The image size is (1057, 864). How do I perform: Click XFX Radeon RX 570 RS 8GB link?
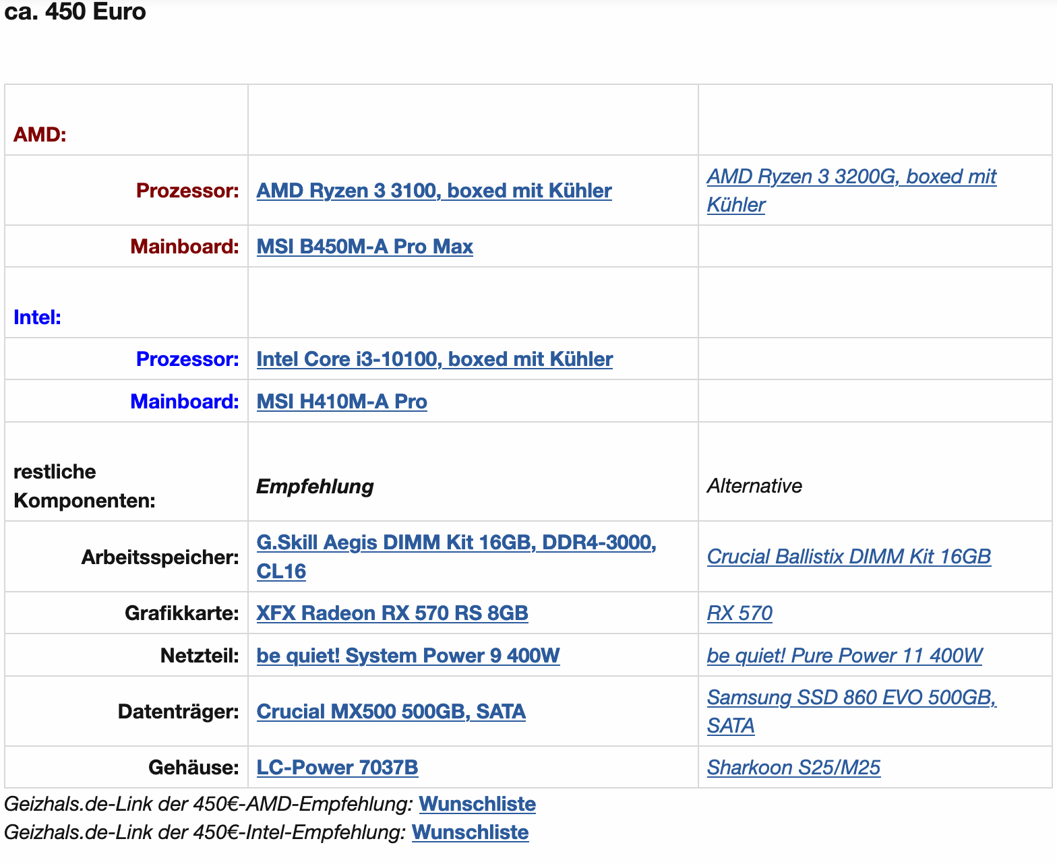click(392, 613)
